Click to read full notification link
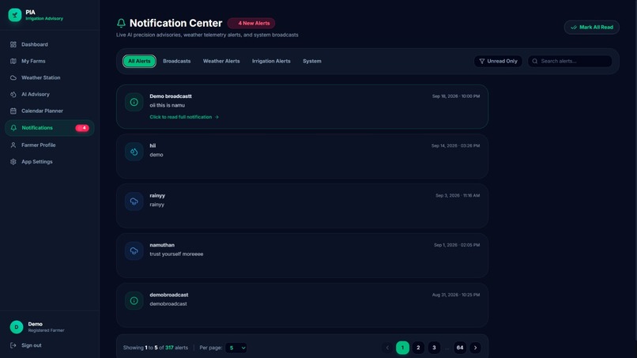 184,117
